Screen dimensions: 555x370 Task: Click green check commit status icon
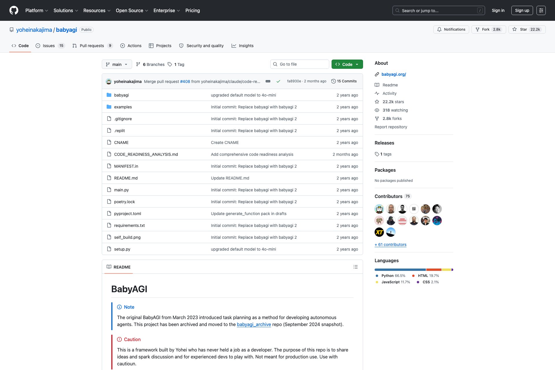(x=278, y=81)
